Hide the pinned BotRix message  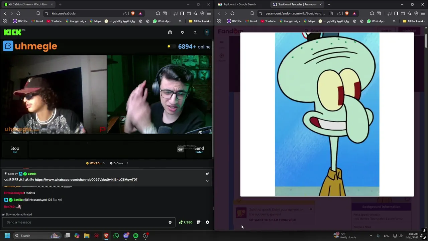click(207, 174)
